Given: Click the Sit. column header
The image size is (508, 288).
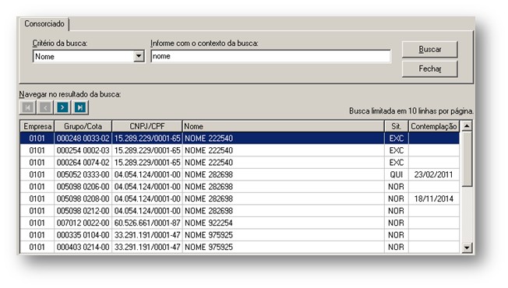Looking at the screenshot, I should pos(397,126).
